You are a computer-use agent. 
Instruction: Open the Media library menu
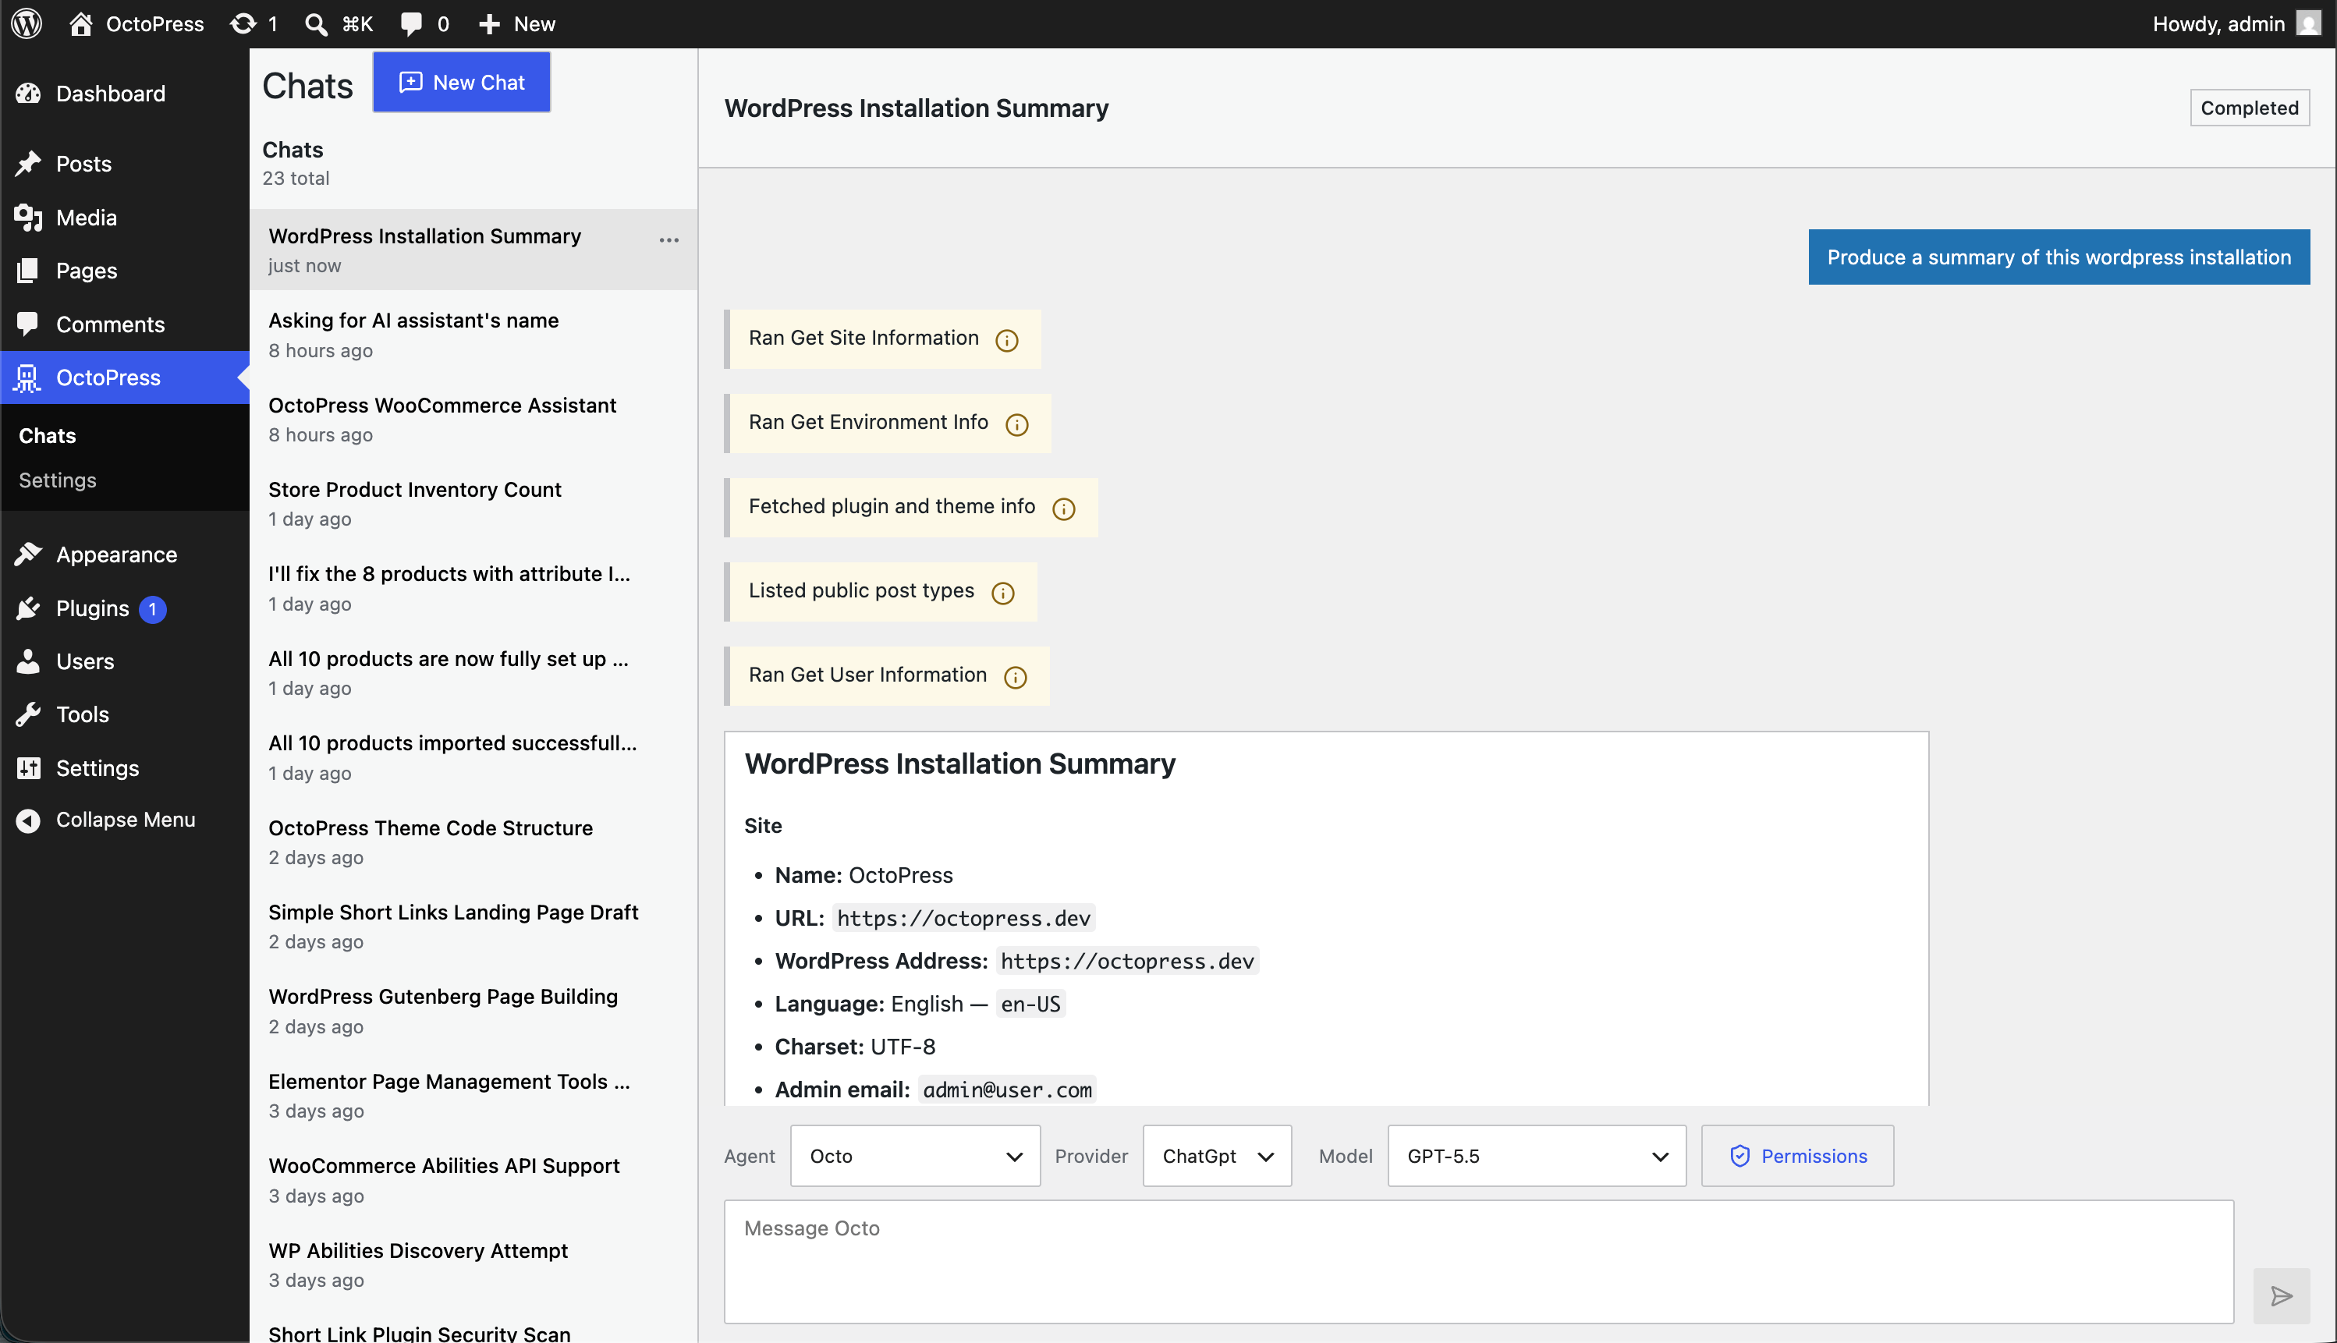click(125, 218)
